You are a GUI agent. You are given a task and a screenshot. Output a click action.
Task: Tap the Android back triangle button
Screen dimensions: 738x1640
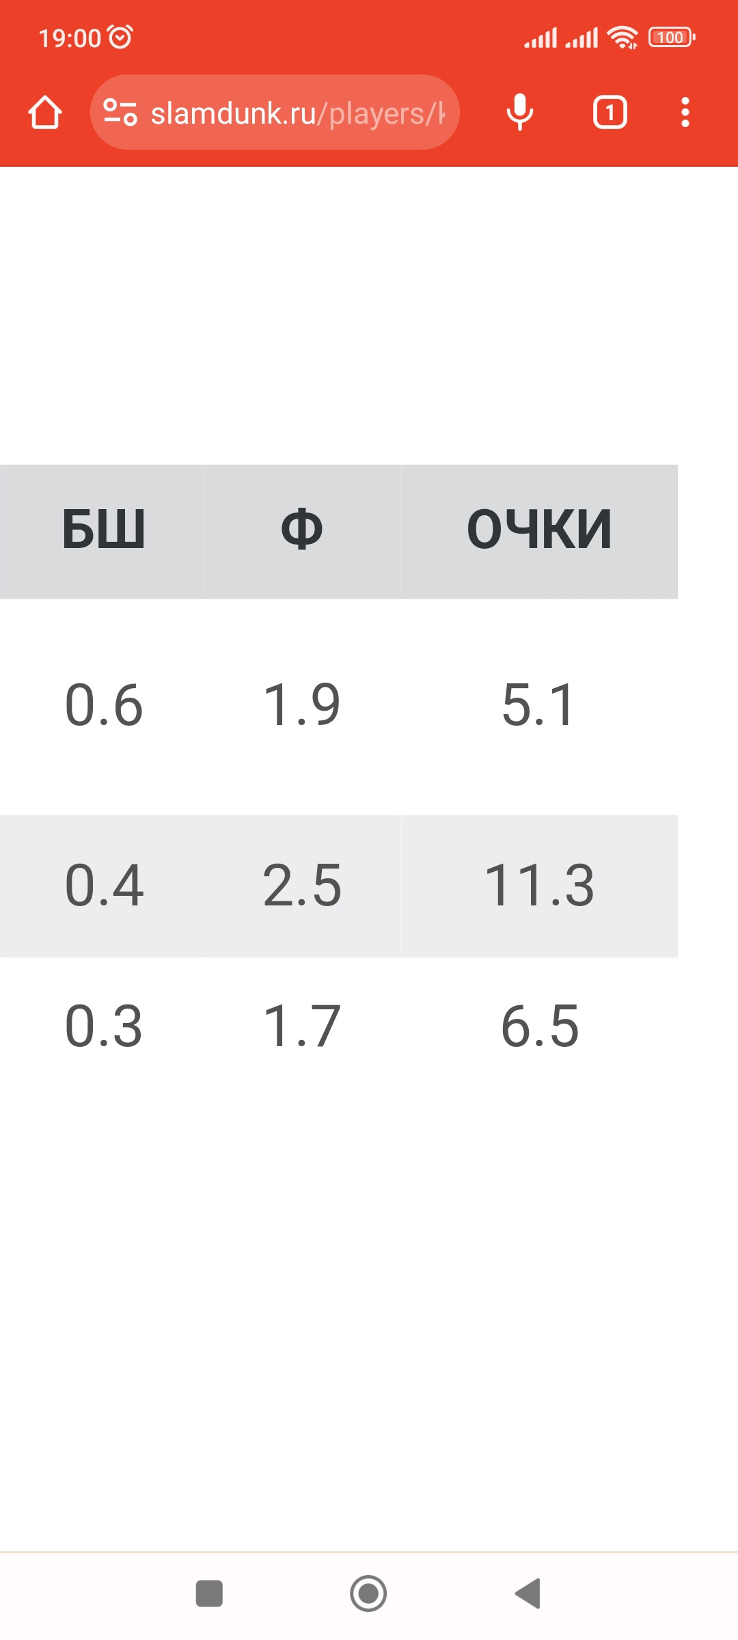pyautogui.click(x=528, y=1594)
